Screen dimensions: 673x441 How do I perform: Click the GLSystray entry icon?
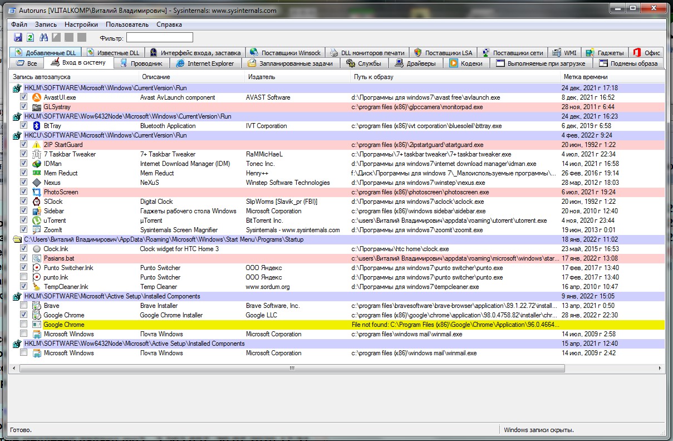37,107
